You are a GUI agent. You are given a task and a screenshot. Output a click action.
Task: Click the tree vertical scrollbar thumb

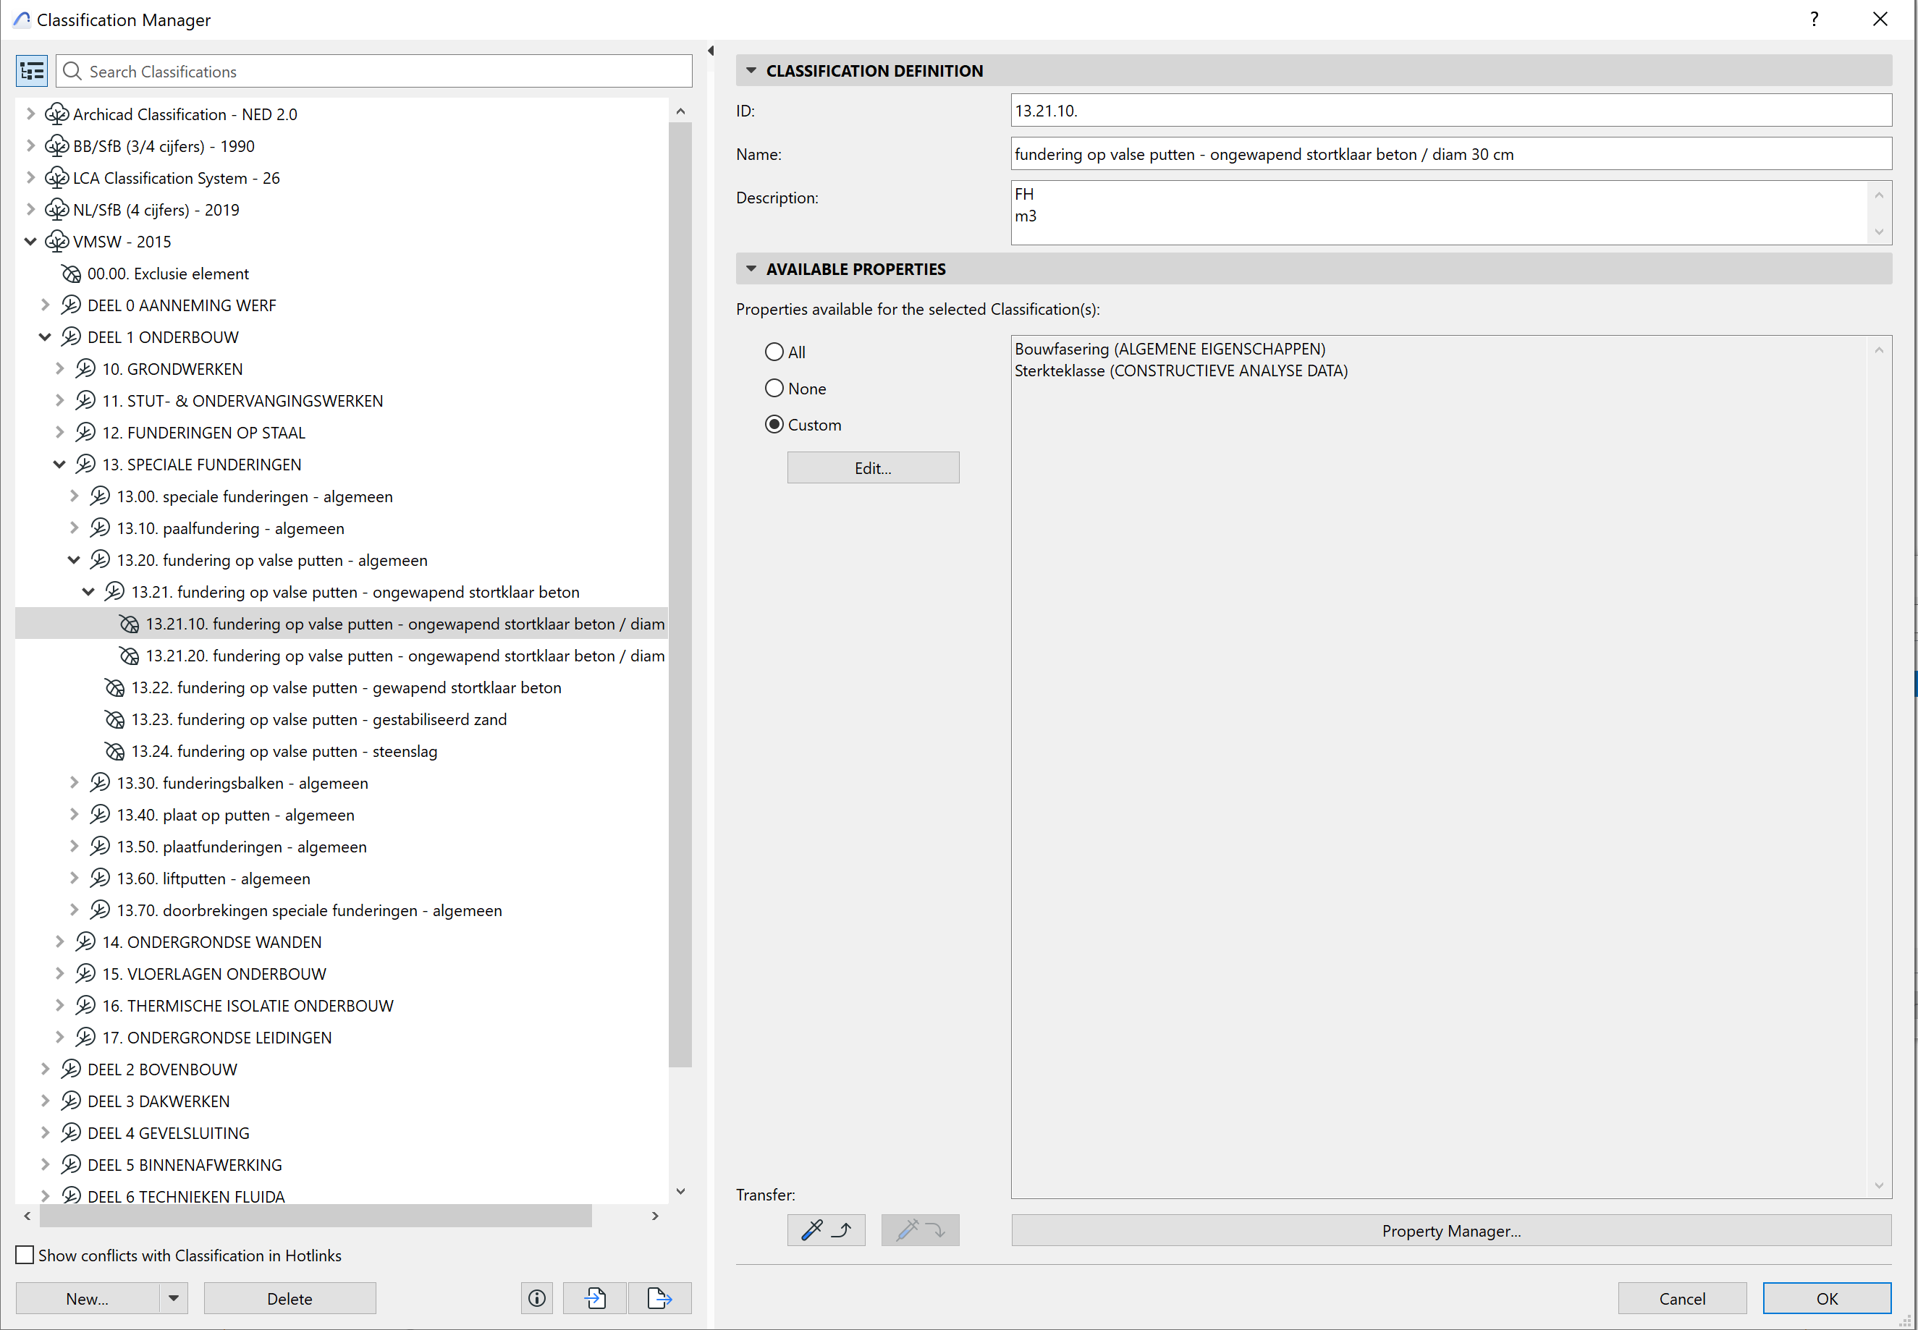(x=680, y=594)
